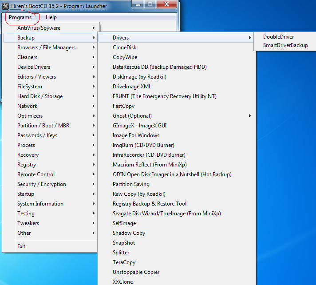Screen dimensions: 316x285
Task: Open the Optimizers submenu
Action: tap(51, 116)
